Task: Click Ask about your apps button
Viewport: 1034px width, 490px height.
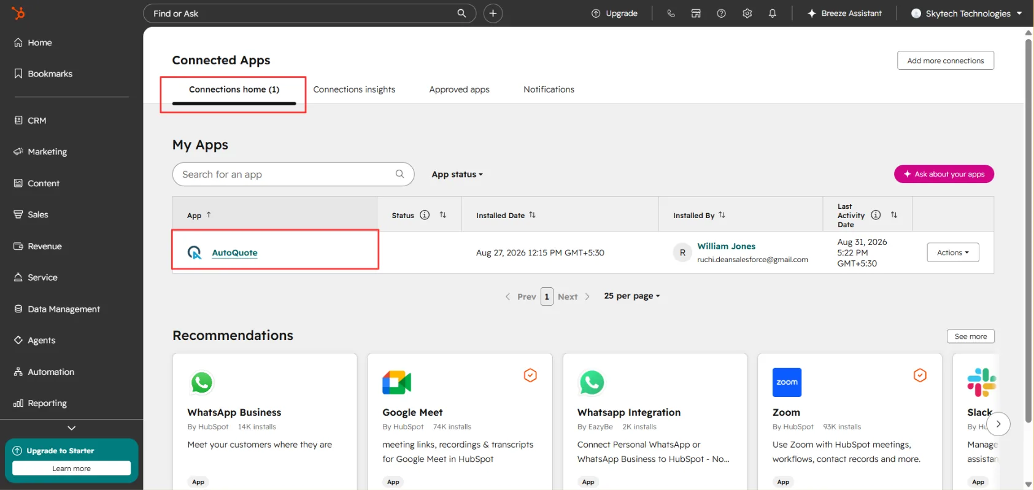Action: (x=944, y=174)
